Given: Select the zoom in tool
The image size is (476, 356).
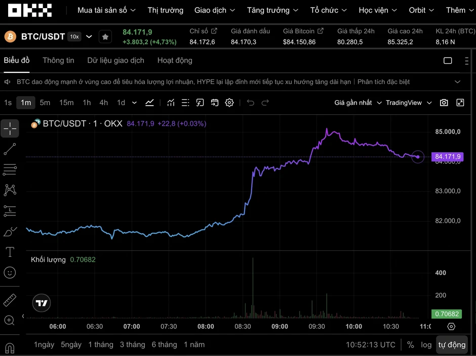Looking at the screenshot, I should [10, 320].
